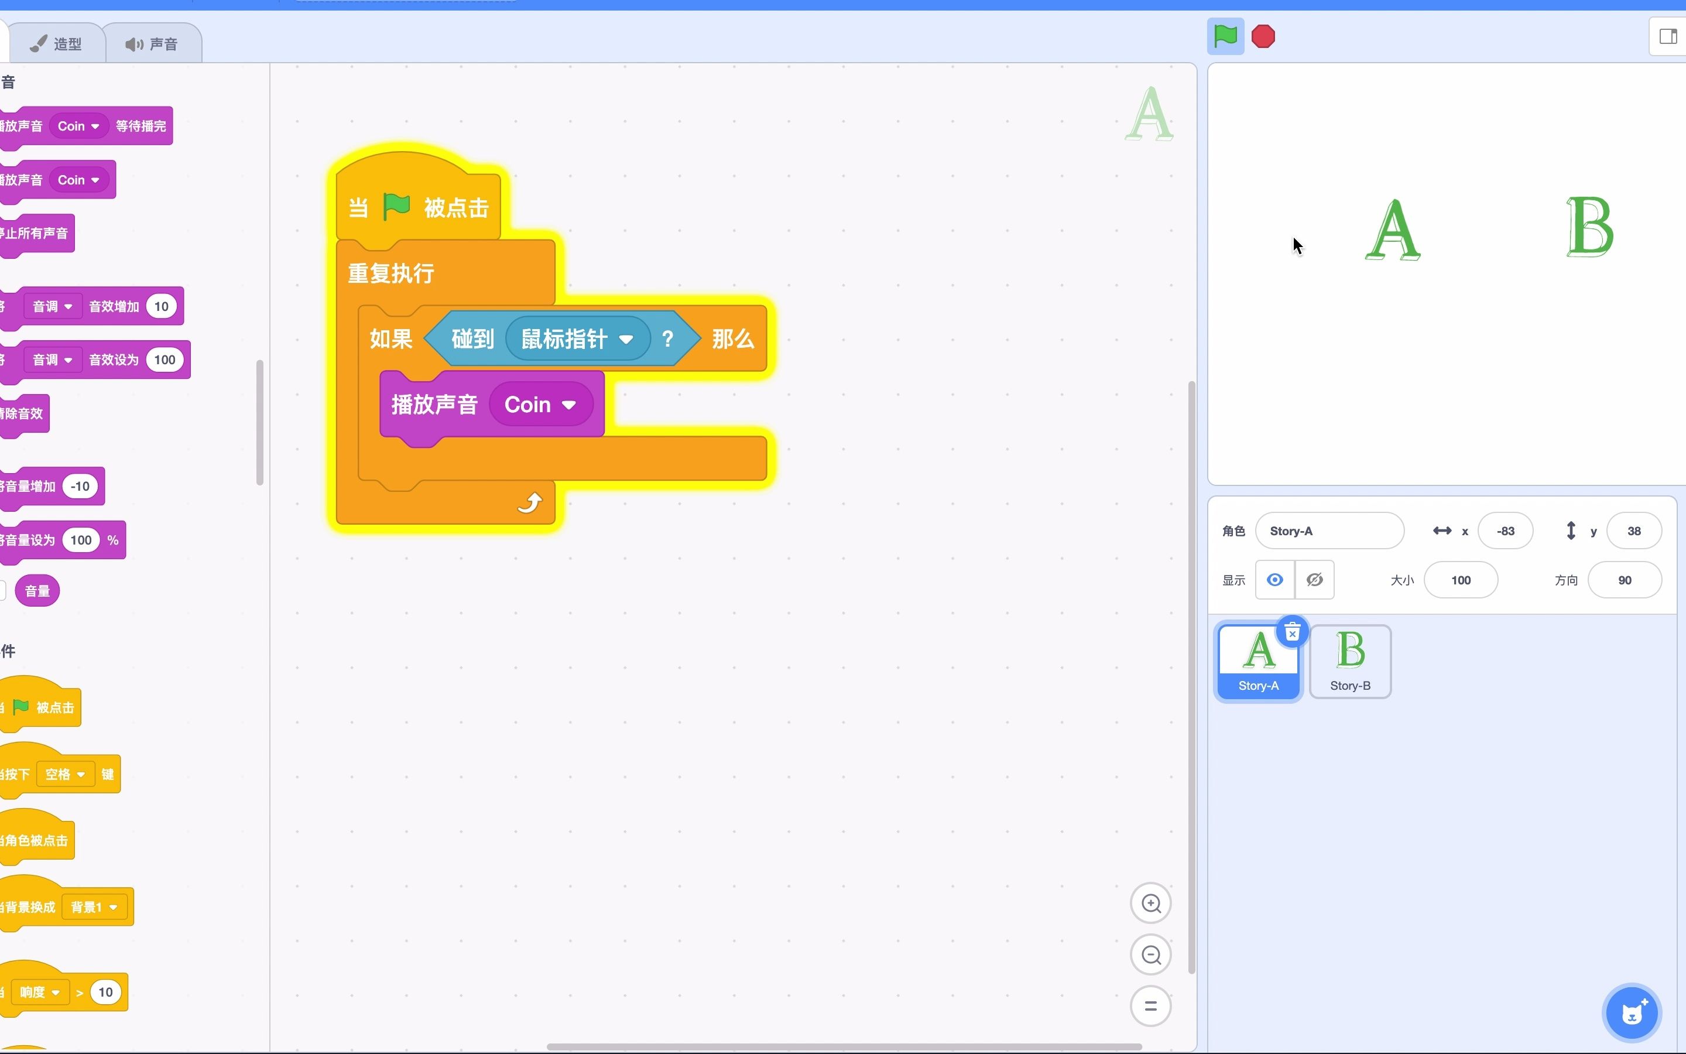The height and width of the screenshot is (1054, 1686).
Task: Click the green flag to run project
Action: coord(1225,36)
